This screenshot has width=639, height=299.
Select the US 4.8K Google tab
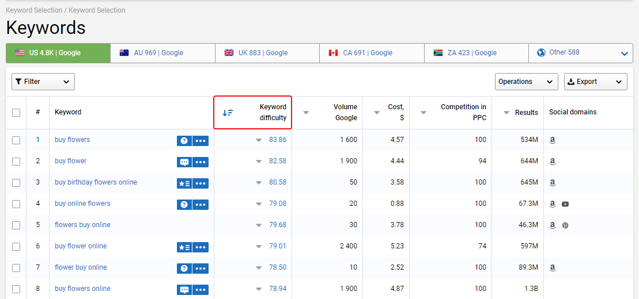(58, 53)
